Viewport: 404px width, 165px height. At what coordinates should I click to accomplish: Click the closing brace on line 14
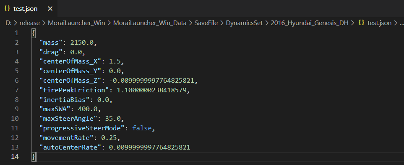pos(33,156)
